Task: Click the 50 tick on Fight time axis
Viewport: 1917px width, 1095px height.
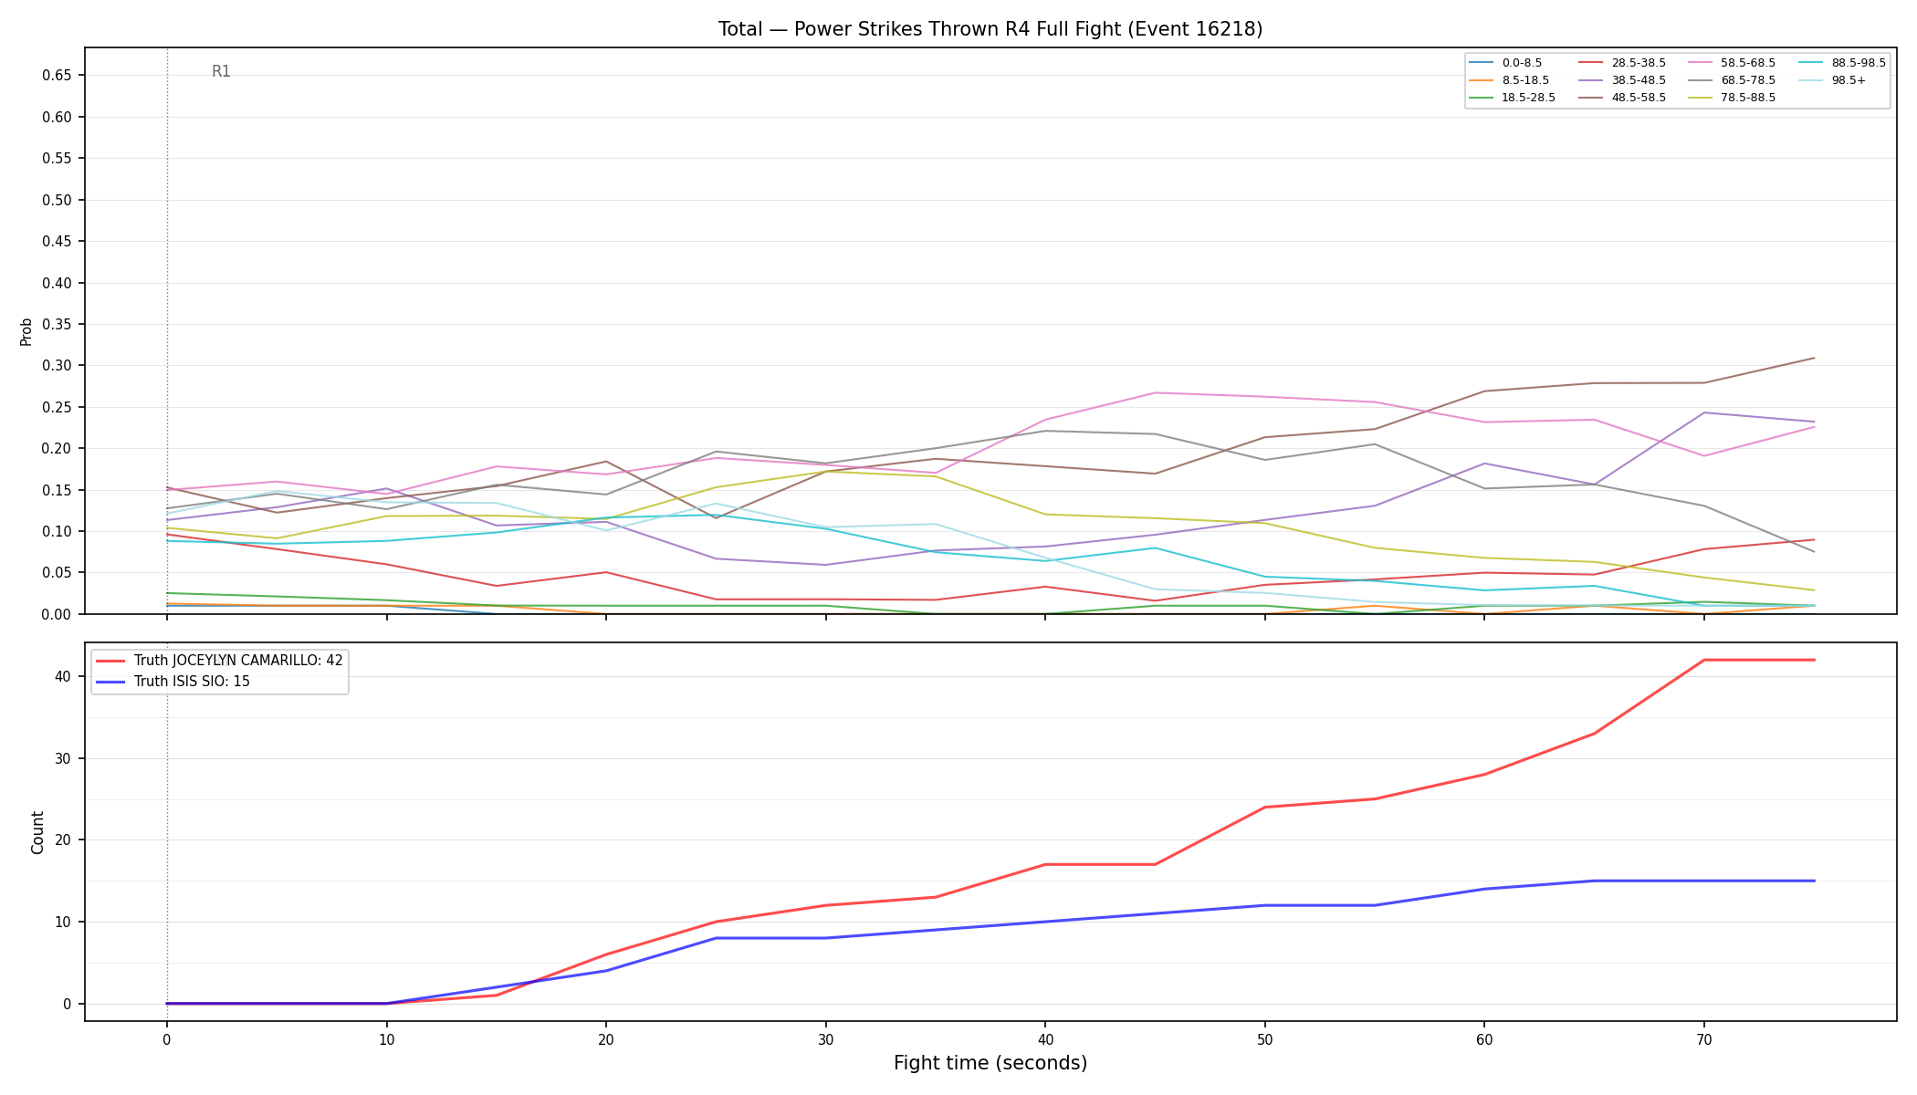Action: point(1264,1038)
